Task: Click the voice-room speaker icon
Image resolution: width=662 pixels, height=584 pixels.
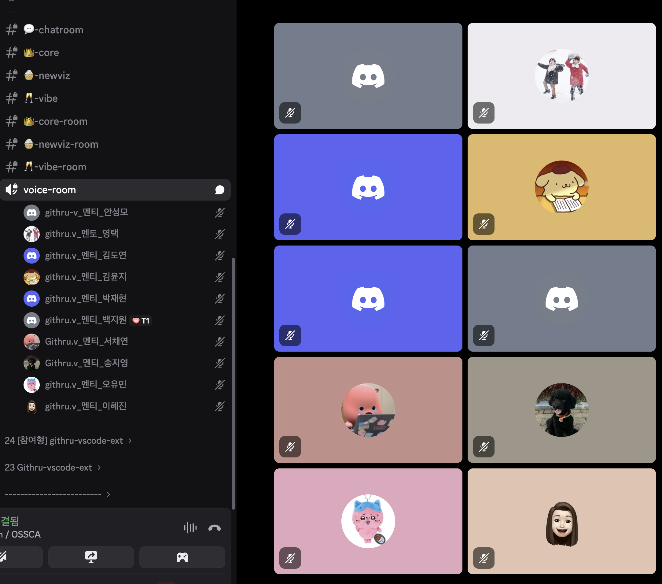Action: coord(12,190)
